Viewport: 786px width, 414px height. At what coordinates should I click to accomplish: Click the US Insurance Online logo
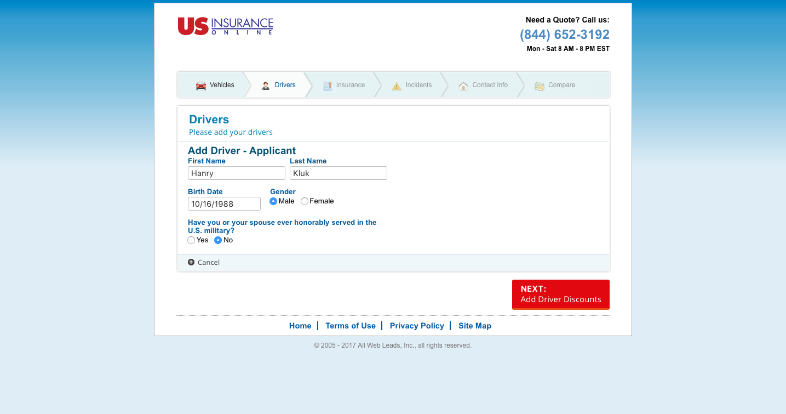(x=225, y=26)
